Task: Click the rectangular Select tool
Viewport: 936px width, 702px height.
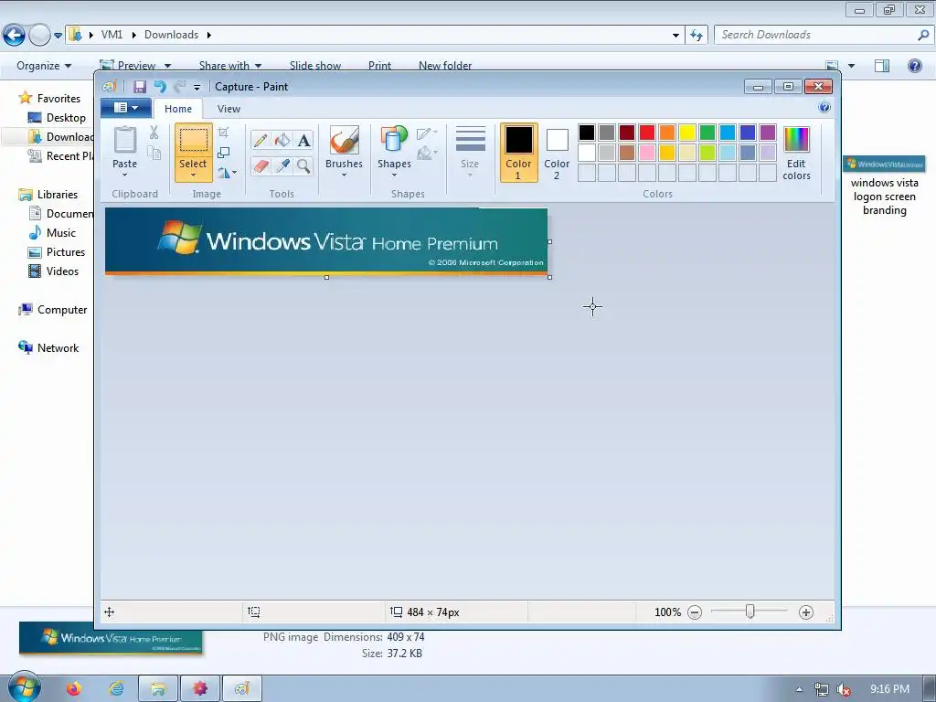Action: click(x=194, y=140)
